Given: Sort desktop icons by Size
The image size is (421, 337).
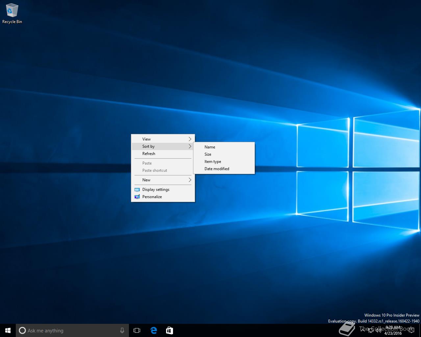Looking at the screenshot, I should 224,154.
